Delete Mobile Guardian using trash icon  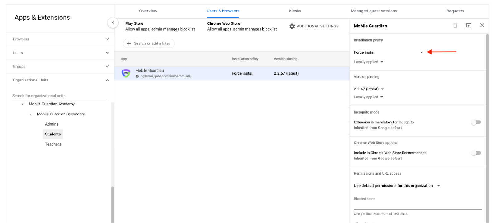(x=455, y=25)
